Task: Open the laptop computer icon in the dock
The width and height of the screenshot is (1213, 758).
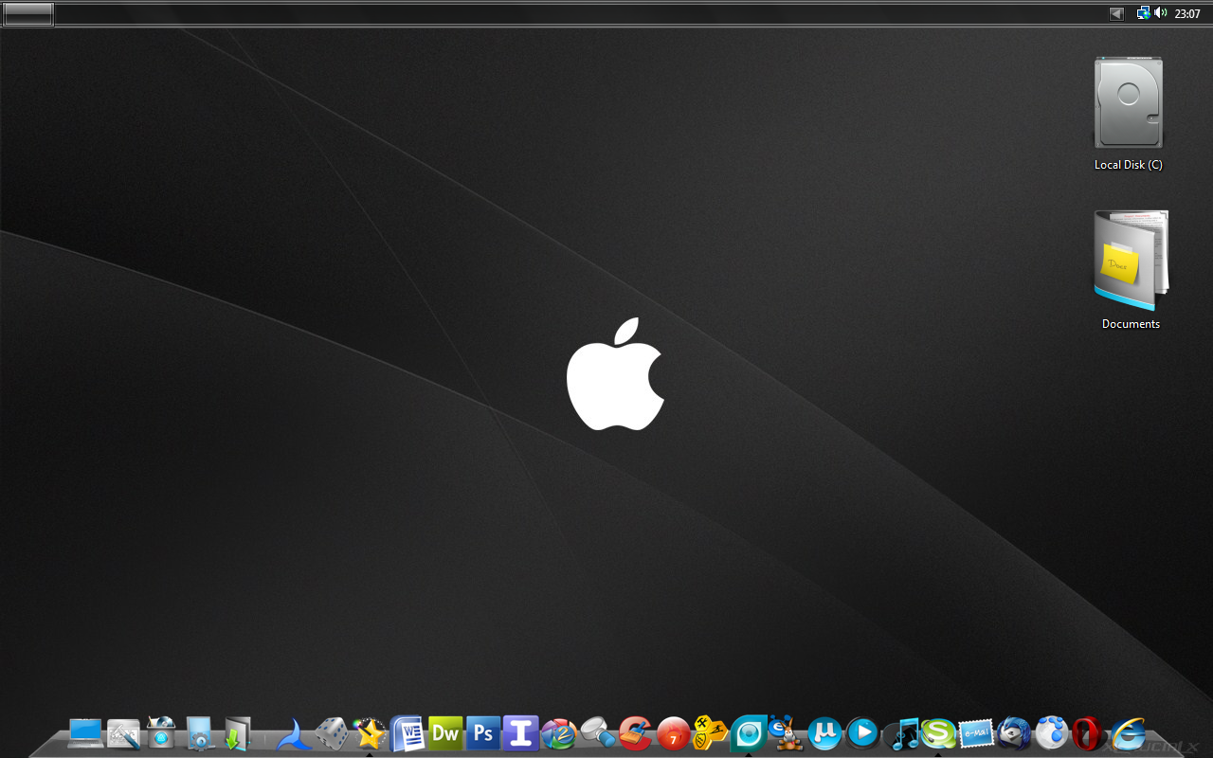Action: pos(85,733)
